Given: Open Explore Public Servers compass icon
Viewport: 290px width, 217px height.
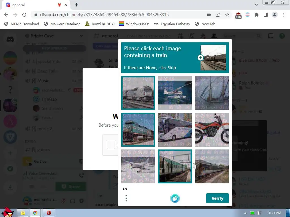Looking at the screenshot, I should pos(10,169).
